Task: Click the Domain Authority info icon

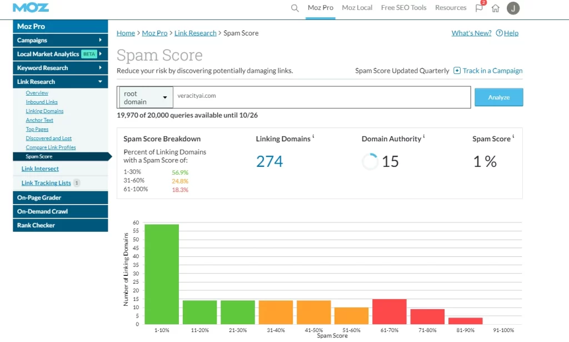Action: pyautogui.click(x=424, y=136)
